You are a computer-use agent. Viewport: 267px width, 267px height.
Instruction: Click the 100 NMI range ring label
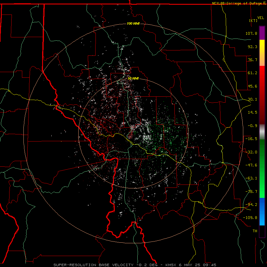(133, 23)
